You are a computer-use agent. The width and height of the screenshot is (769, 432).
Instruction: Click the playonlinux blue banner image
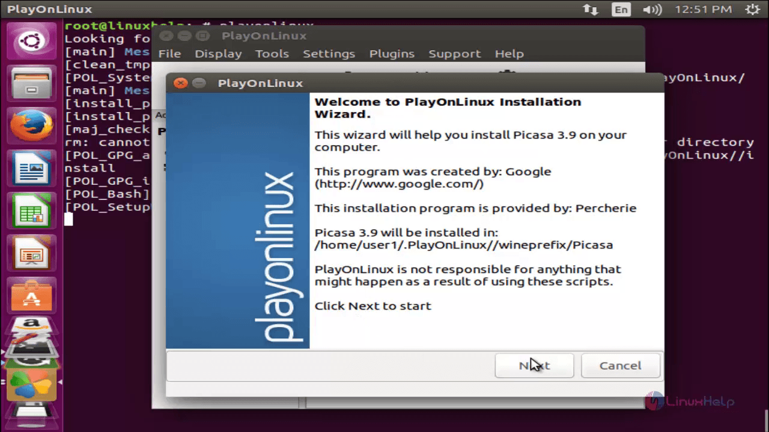point(238,221)
